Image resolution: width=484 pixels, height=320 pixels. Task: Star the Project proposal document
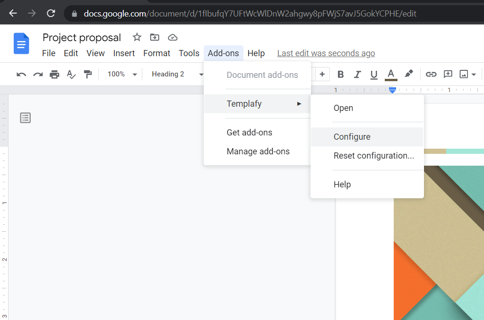tap(137, 37)
